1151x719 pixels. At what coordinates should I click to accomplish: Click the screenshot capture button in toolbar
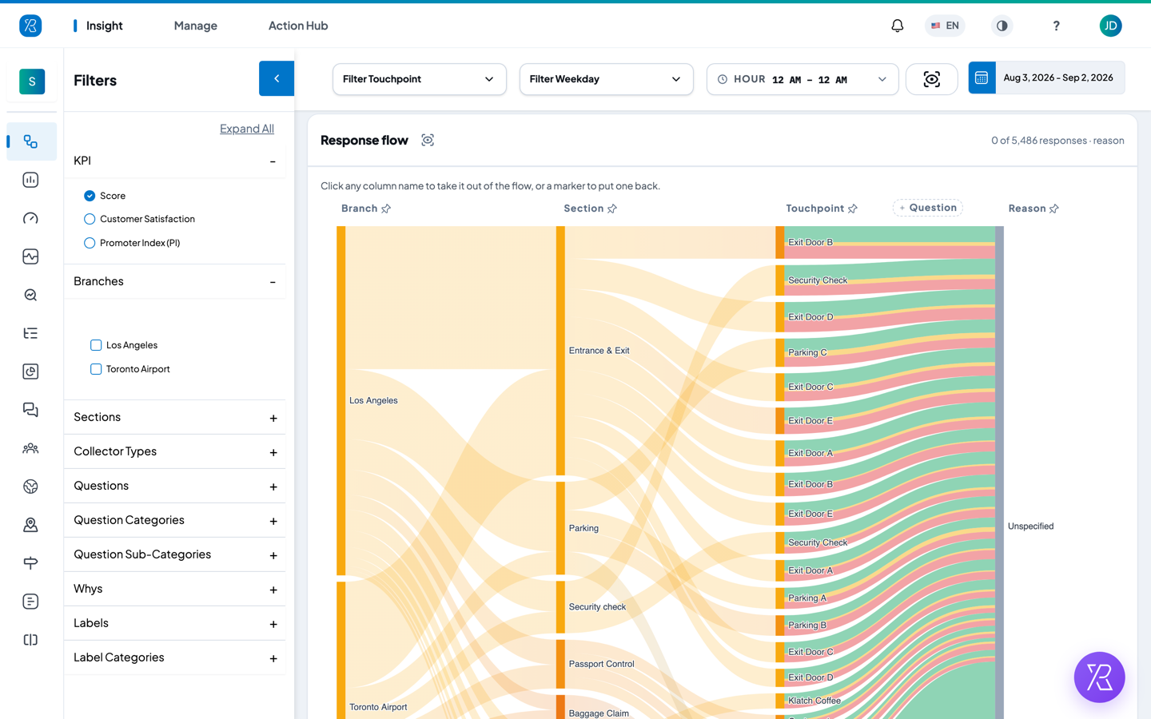[x=931, y=79]
